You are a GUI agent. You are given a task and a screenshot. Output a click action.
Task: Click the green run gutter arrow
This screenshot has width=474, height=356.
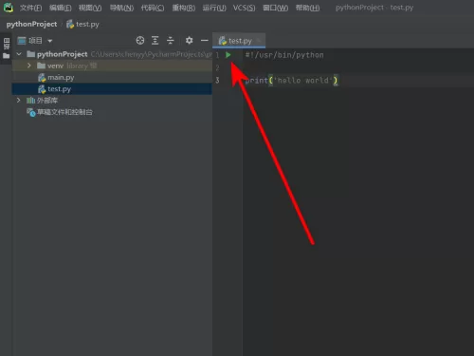228,55
